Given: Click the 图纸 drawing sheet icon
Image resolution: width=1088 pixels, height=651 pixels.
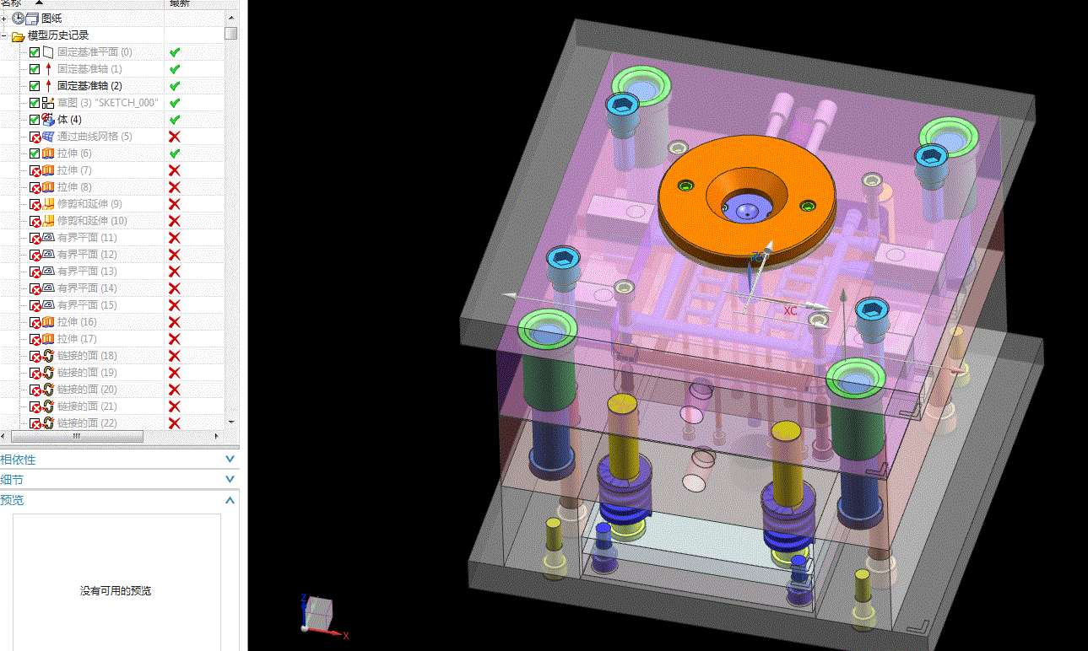Looking at the screenshot, I should click(32, 18).
